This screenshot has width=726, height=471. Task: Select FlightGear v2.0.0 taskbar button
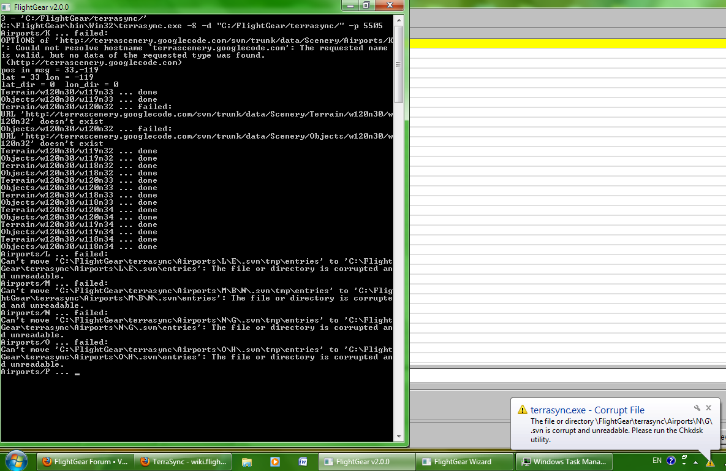pos(366,462)
